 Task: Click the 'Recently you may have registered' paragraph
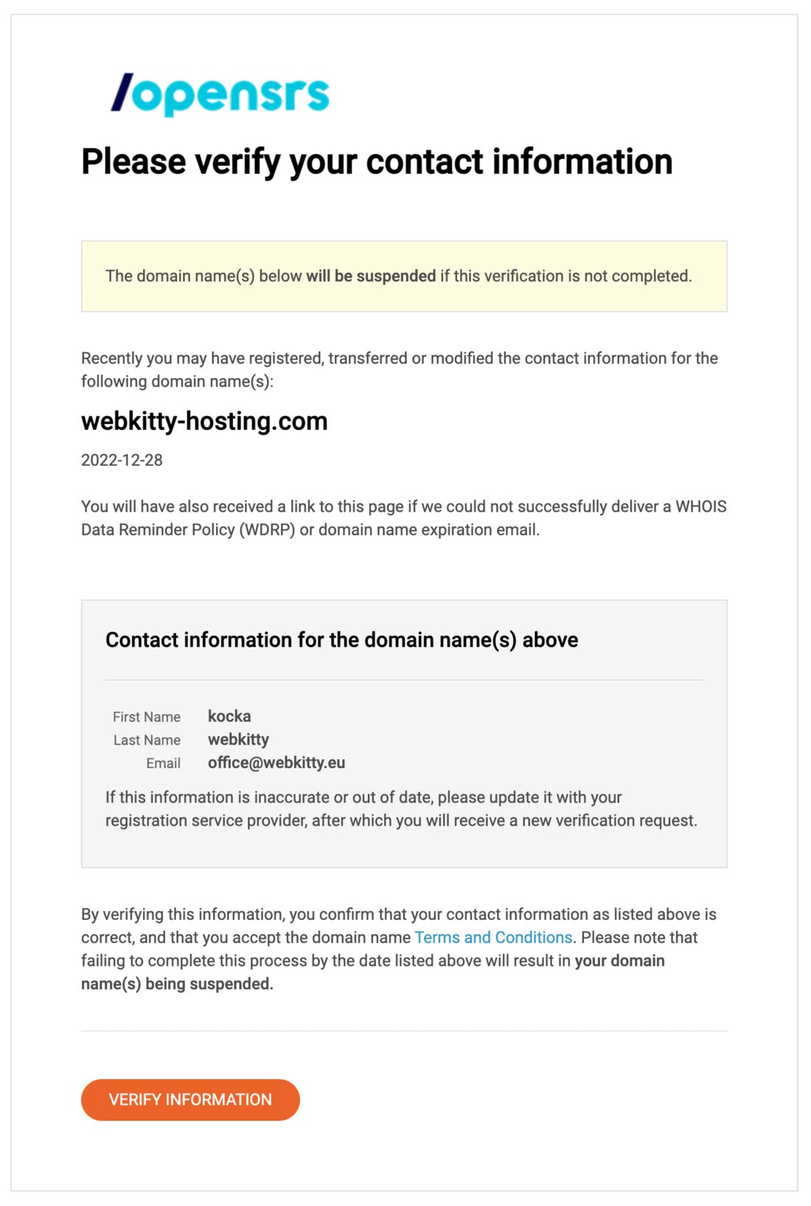coord(400,369)
